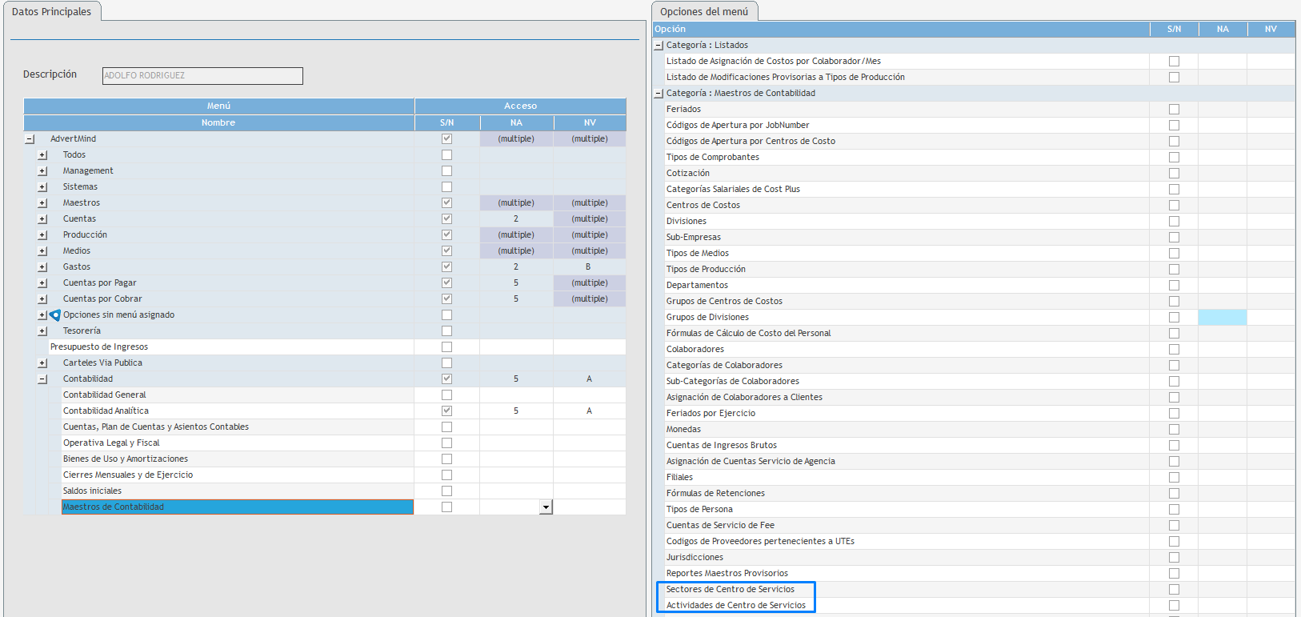
Task: Collapse the Contabilidad tree node
Action: [42, 379]
